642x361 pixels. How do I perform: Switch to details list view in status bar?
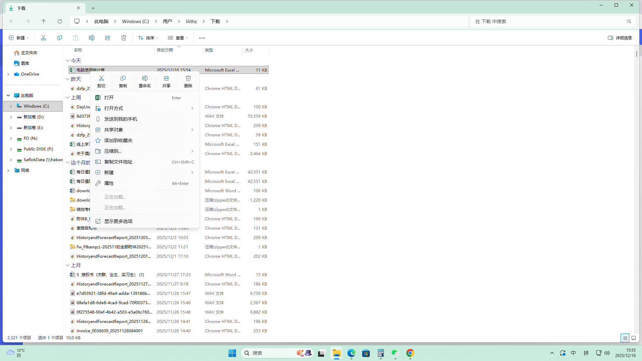point(625,338)
